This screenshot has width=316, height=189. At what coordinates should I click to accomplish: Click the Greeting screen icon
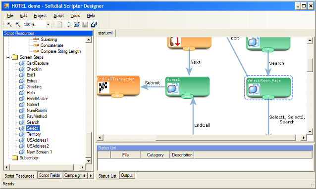tap(22, 87)
